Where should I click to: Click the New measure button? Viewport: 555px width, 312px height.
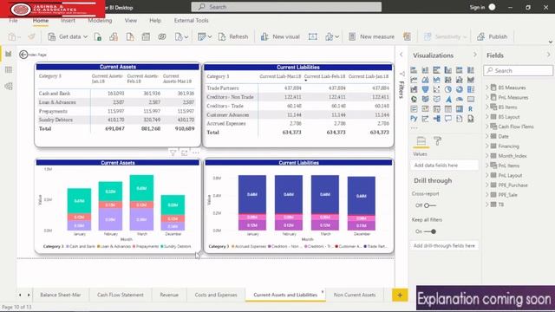click(x=372, y=36)
